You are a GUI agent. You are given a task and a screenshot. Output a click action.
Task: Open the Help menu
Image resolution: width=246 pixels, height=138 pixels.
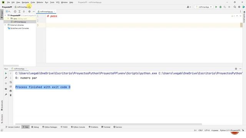(x=71, y=2)
